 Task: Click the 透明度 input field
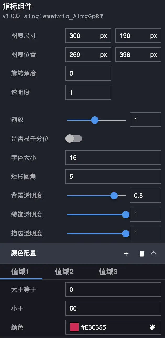point(88,92)
